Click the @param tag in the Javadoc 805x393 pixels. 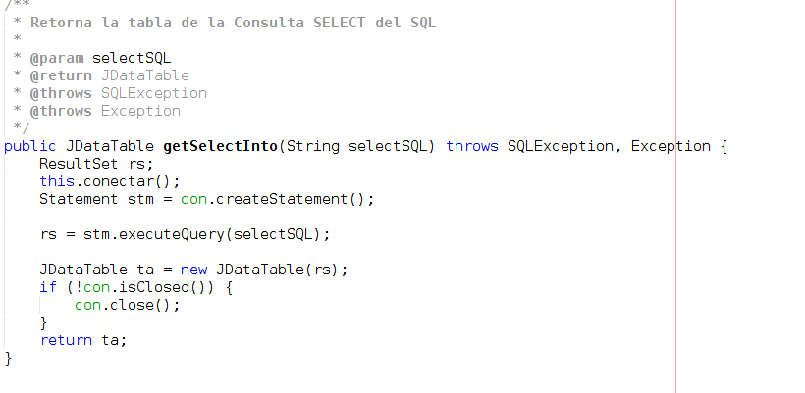point(57,58)
